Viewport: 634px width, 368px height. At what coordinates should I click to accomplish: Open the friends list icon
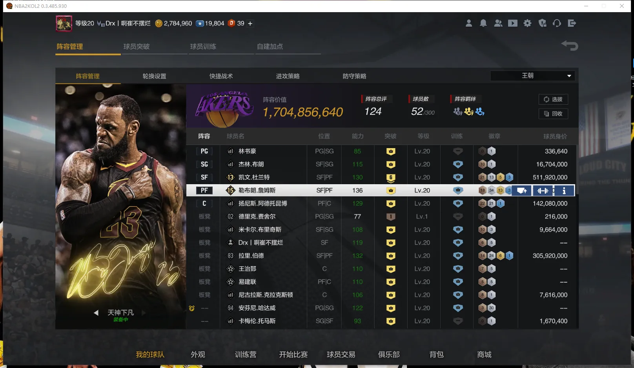tap(498, 24)
